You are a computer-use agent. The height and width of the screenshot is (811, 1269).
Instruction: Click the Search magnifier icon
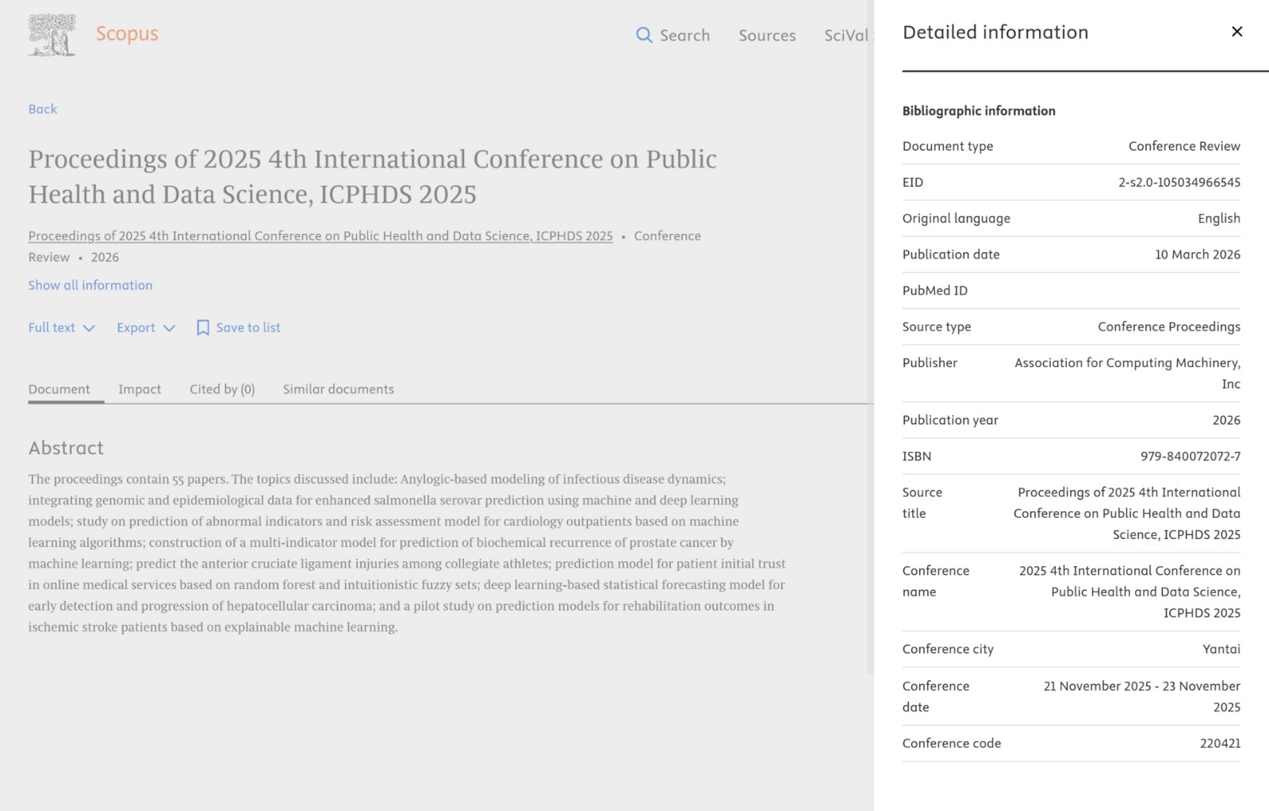[x=644, y=36]
